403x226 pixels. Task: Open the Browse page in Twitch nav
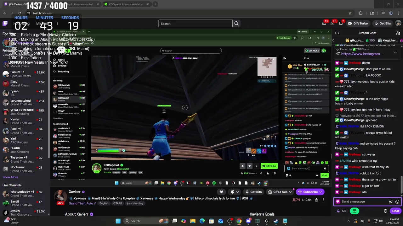[42, 24]
